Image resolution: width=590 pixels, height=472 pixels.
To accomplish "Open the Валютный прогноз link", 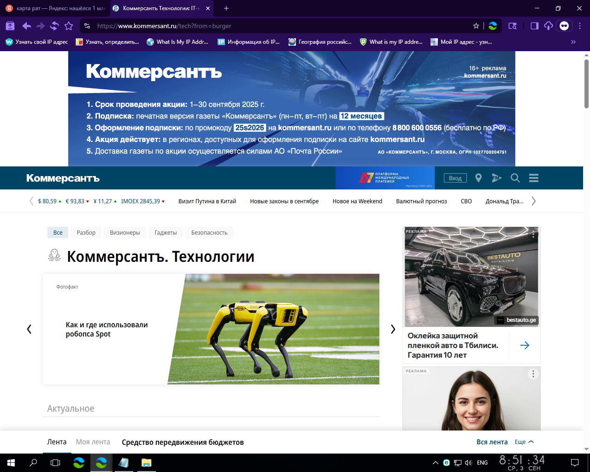I will pos(421,201).
